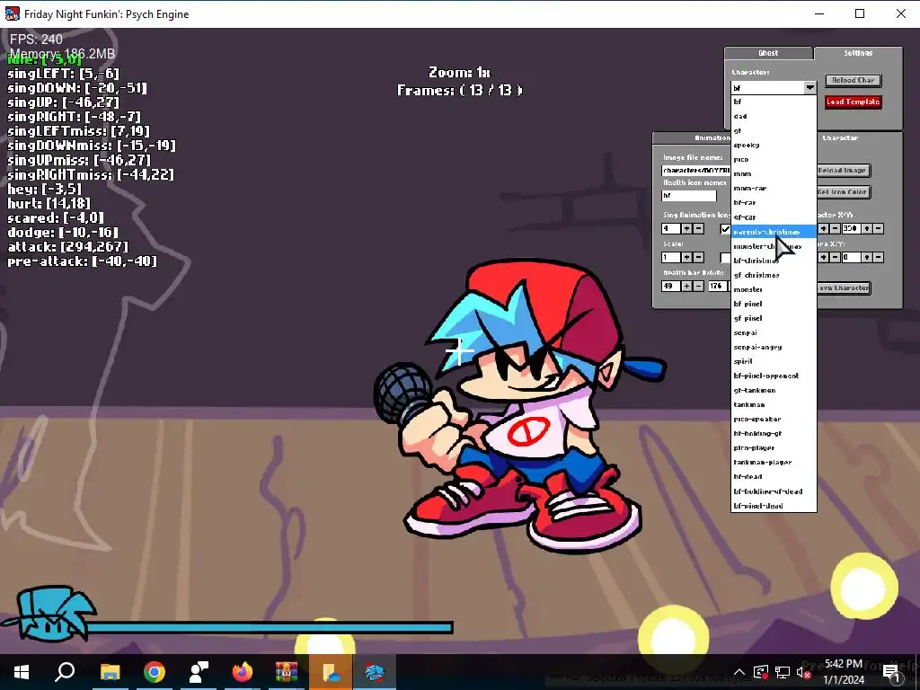Click the network icon in system tray
Screen dimensions: 920x690
coord(783,672)
